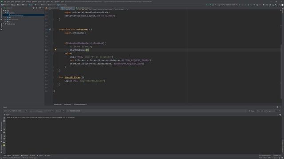Open the Logcat log level dropdown
This screenshot has height=159, width=284.
pos(60,111)
